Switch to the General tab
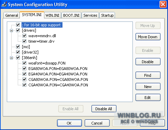 12,15
